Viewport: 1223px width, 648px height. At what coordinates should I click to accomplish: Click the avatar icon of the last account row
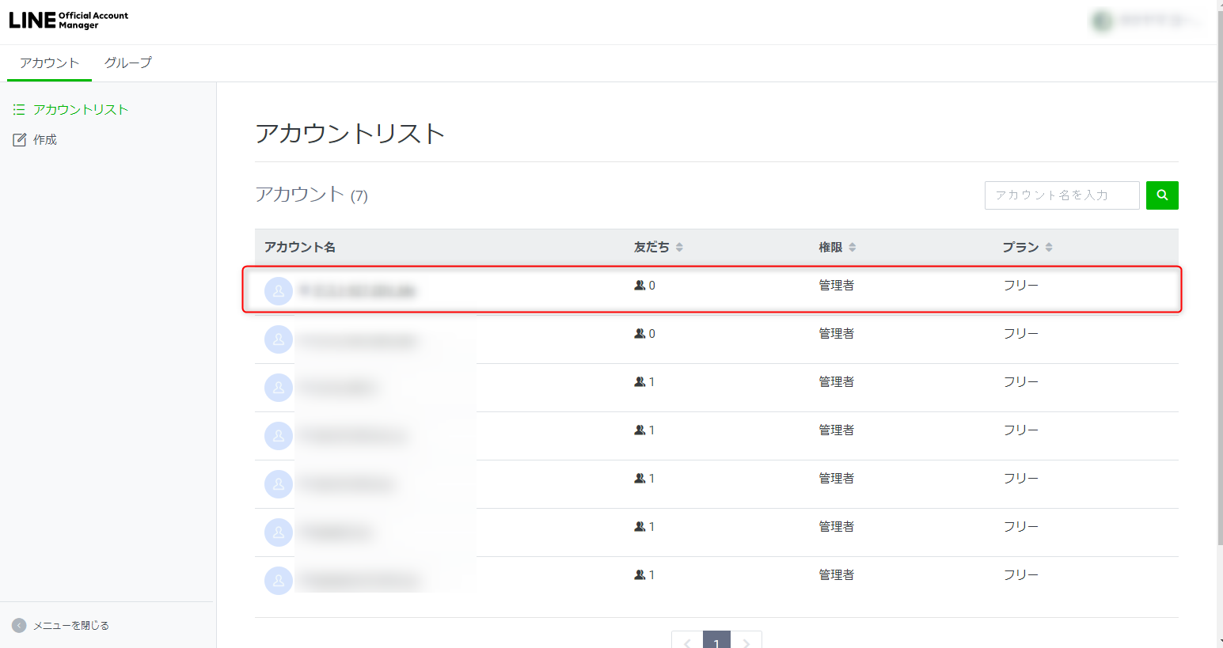[279, 581]
